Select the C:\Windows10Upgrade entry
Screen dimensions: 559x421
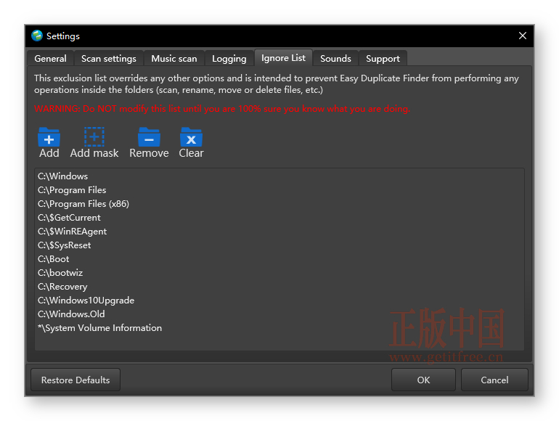(279, 301)
